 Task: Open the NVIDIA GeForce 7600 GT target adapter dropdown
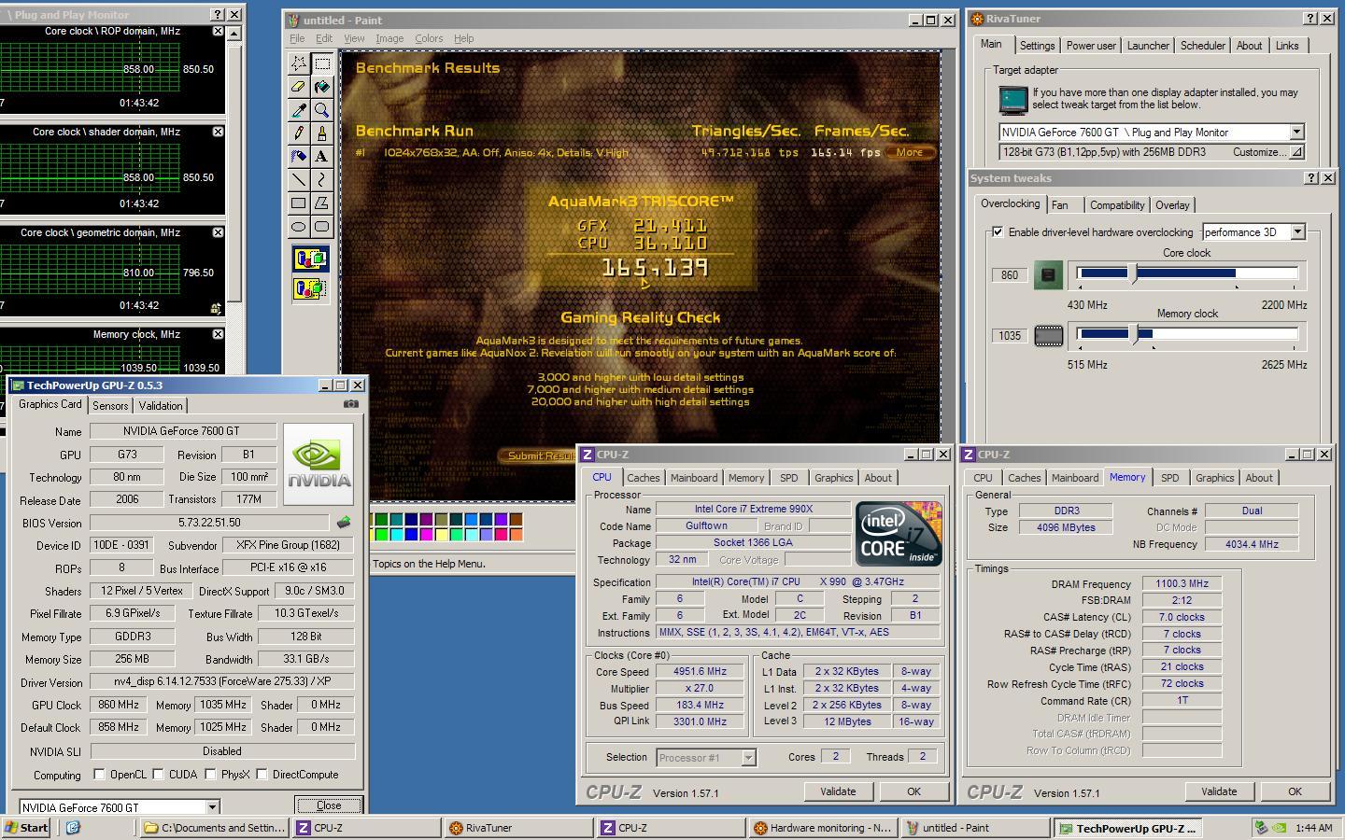point(1296,133)
